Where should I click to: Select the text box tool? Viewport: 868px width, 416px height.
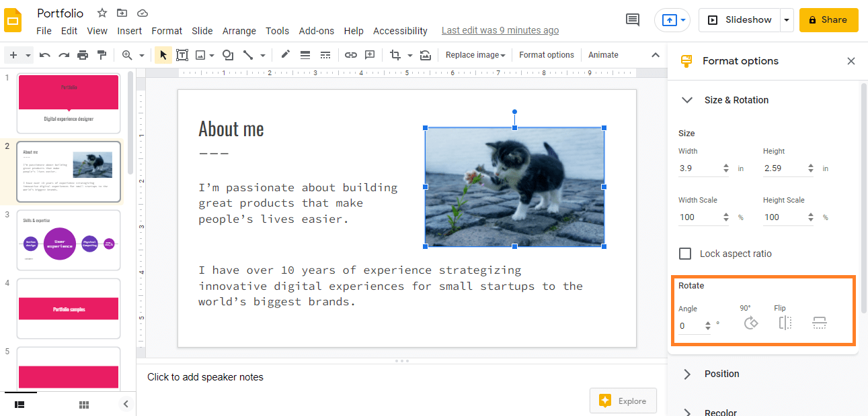[182, 54]
